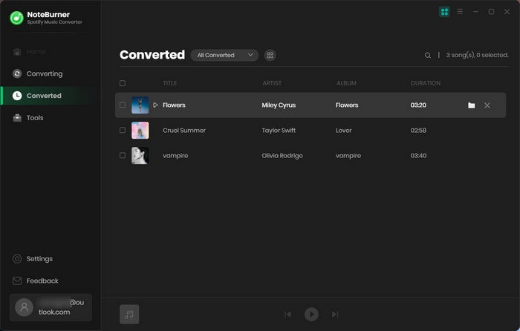
Task: Click the NoteBurner logo icon
Action: tap(16, 18)
